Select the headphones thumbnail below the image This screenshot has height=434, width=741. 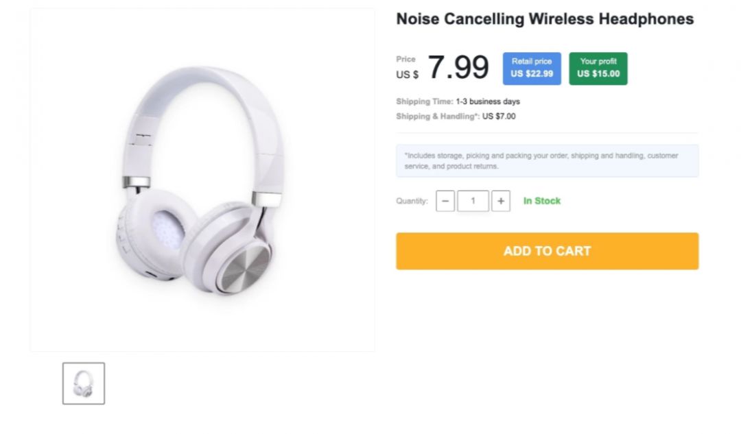pos(84,383)
